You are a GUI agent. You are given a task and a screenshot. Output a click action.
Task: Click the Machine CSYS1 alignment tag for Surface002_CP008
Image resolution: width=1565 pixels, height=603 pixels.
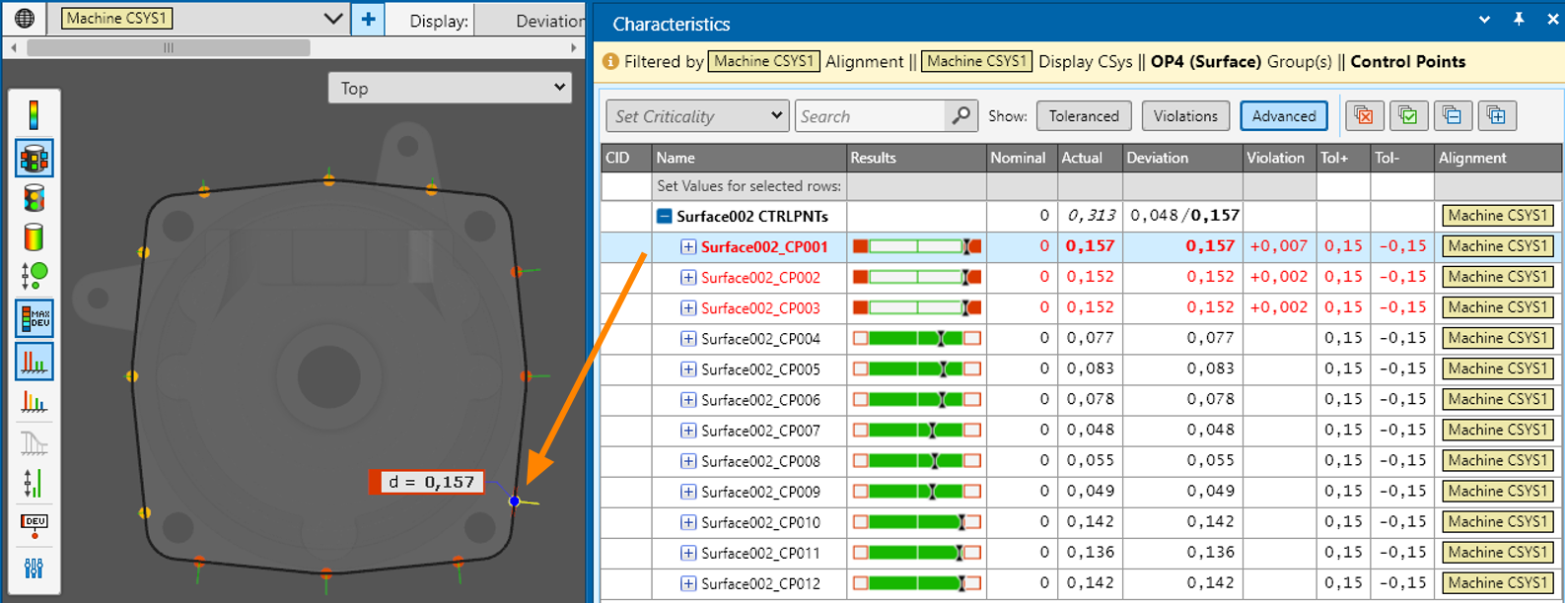(1499, 460)
